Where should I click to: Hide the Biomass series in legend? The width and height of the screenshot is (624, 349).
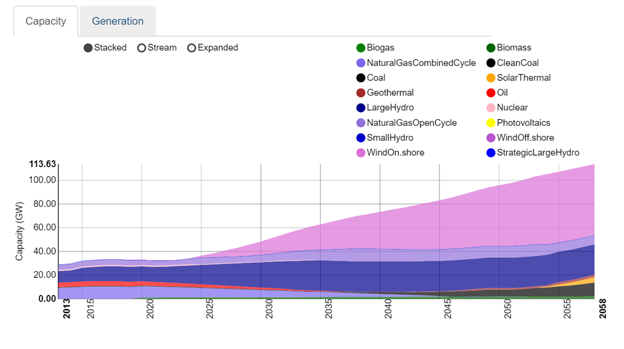point(490,48)
